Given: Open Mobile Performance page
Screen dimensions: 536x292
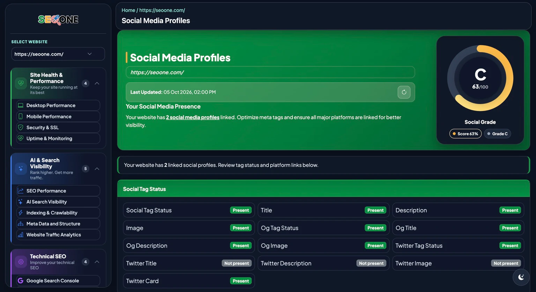Looking at the screenshot, I should (x=58, y=116).
